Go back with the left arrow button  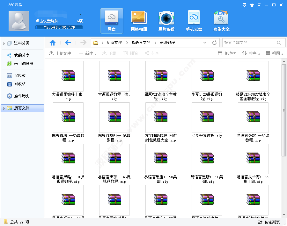(68, 43)
